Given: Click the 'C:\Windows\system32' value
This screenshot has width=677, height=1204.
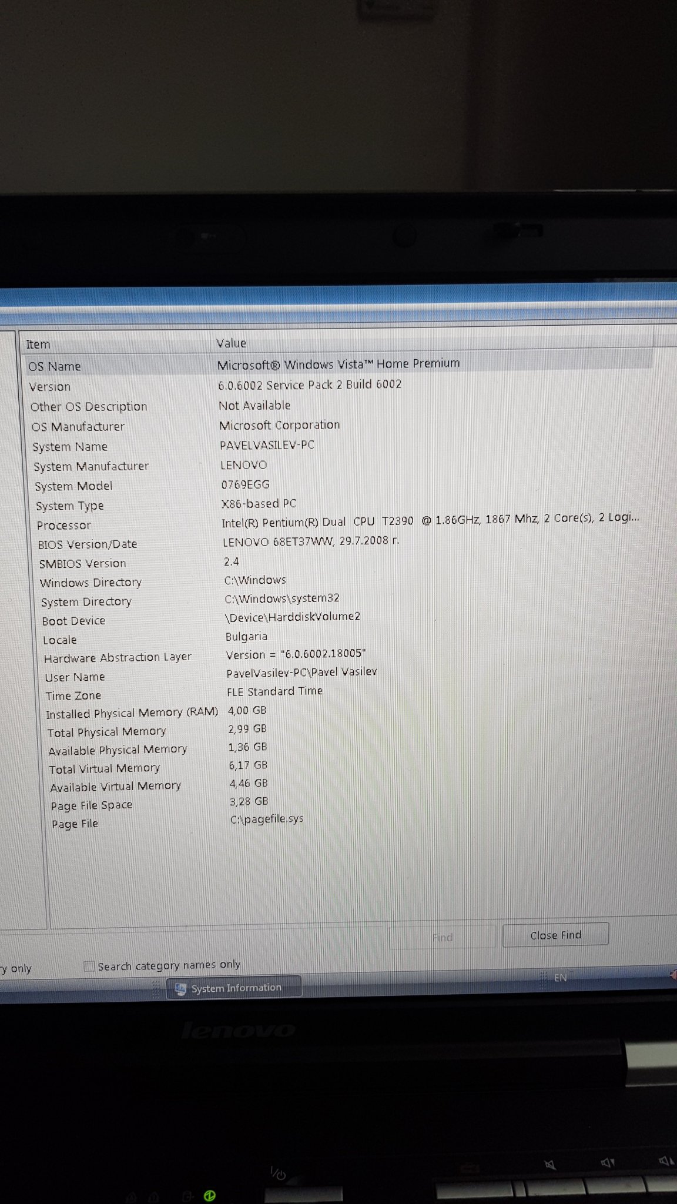Looking at the screenshot, I should point(282,598).
